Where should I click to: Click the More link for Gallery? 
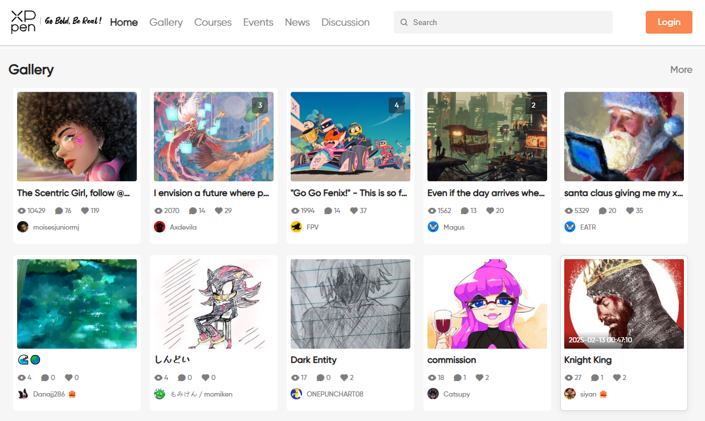681,70
